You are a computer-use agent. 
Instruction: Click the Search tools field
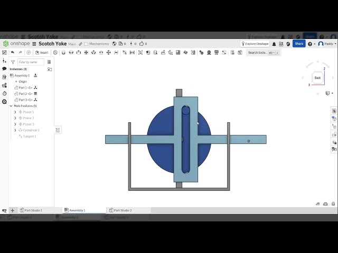tap(264, 53)
